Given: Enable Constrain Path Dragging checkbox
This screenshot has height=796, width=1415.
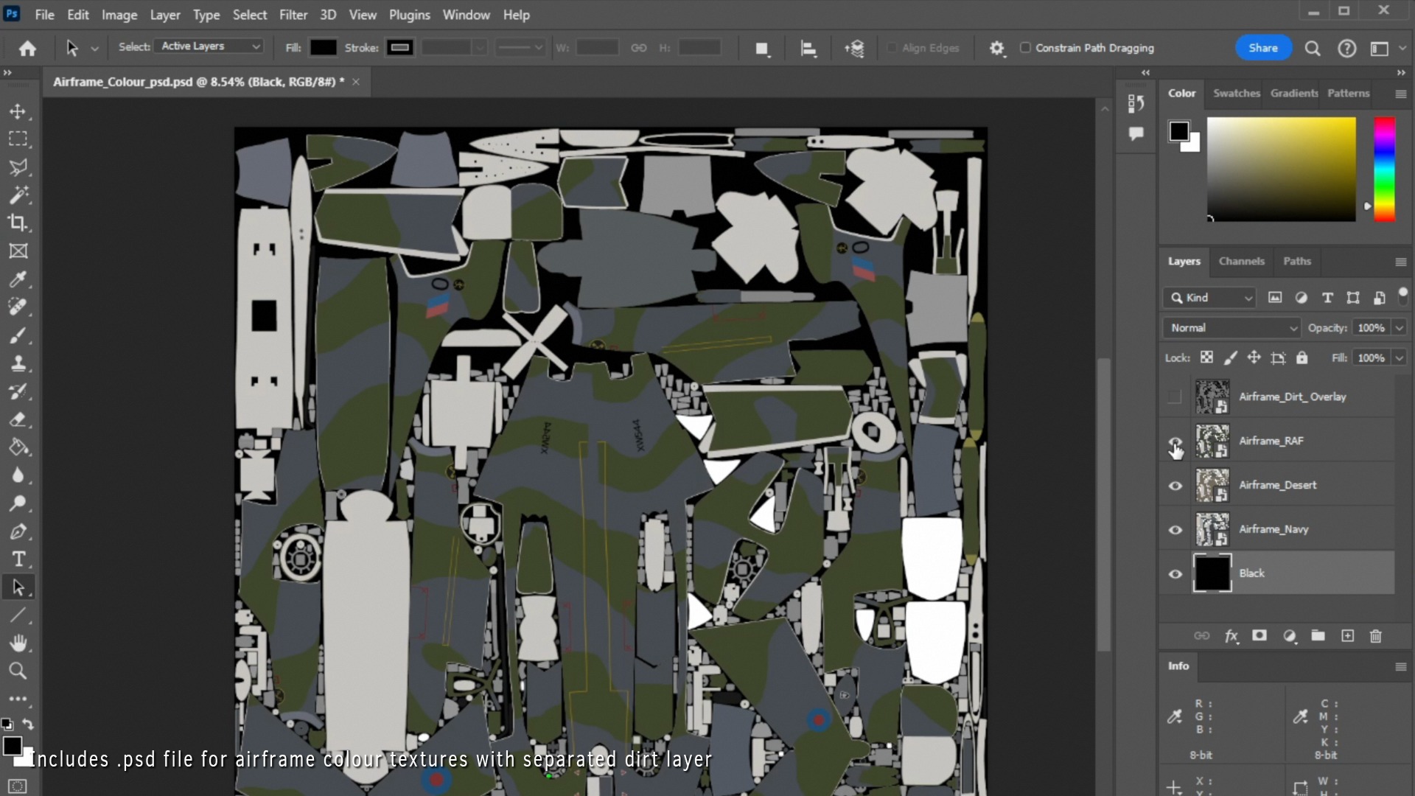Looking at the screenshot, I should 1025,48.
